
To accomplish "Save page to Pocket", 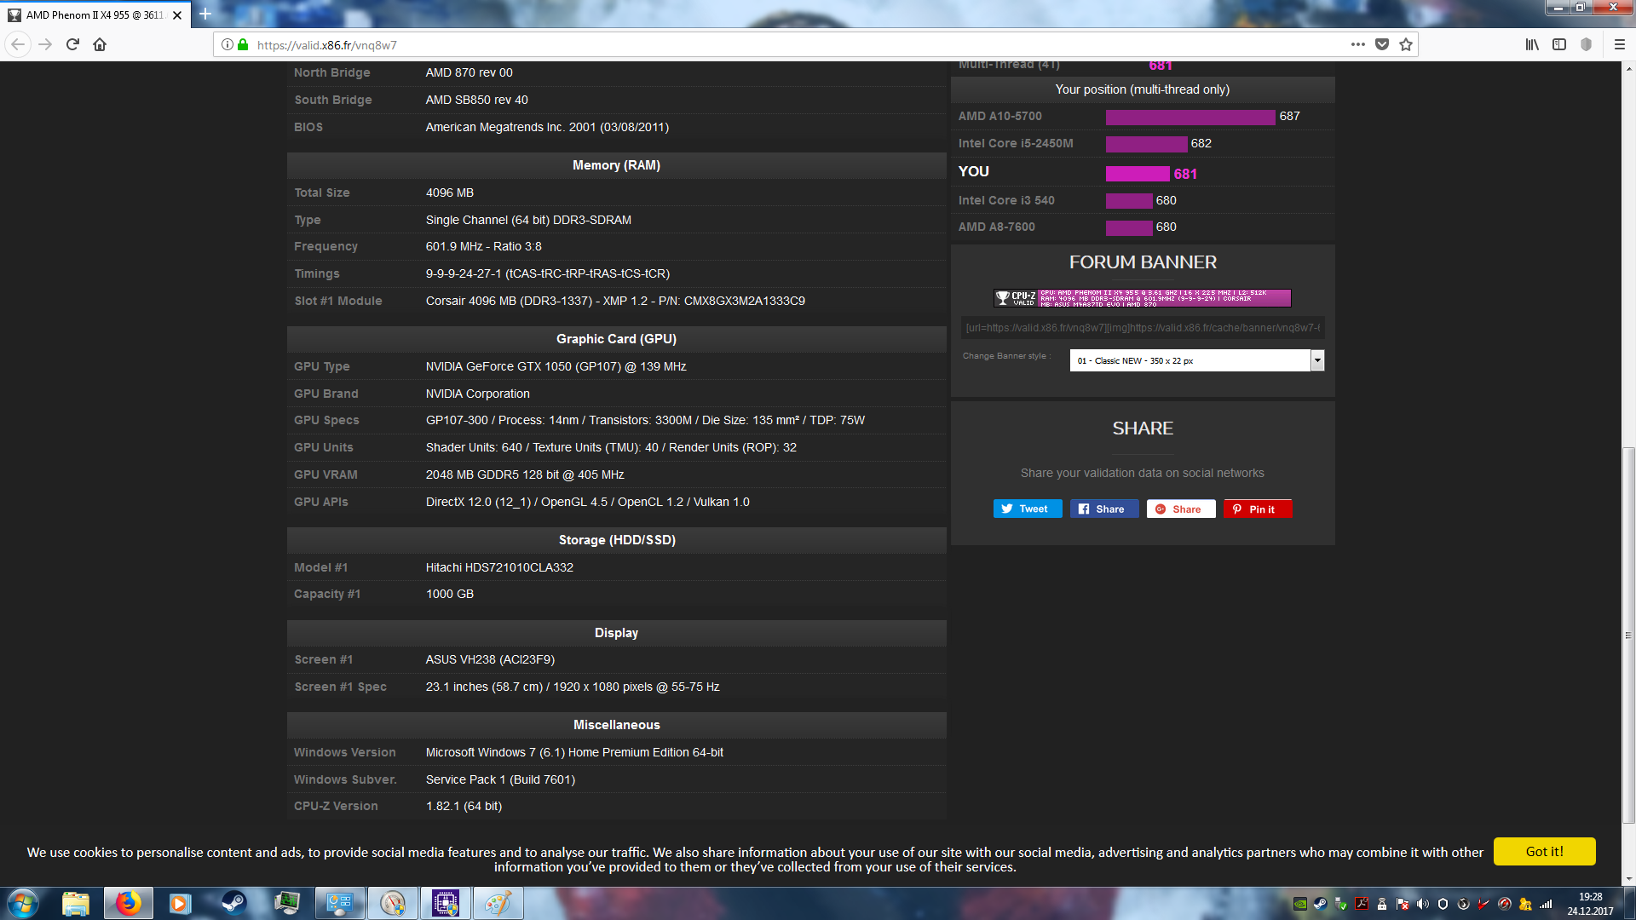I will [x=1382, y=44].
